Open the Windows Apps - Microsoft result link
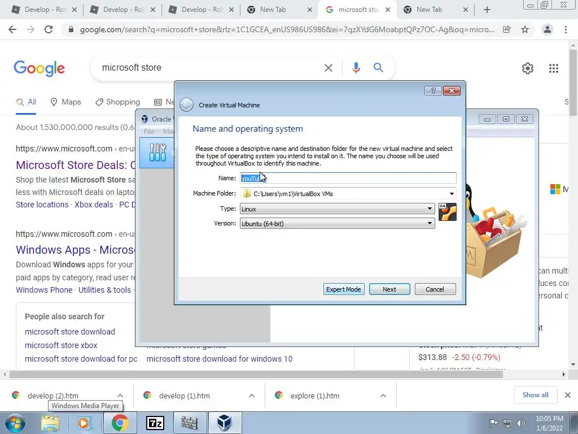Viewport: 578px width, 434px height. [76, 250]
